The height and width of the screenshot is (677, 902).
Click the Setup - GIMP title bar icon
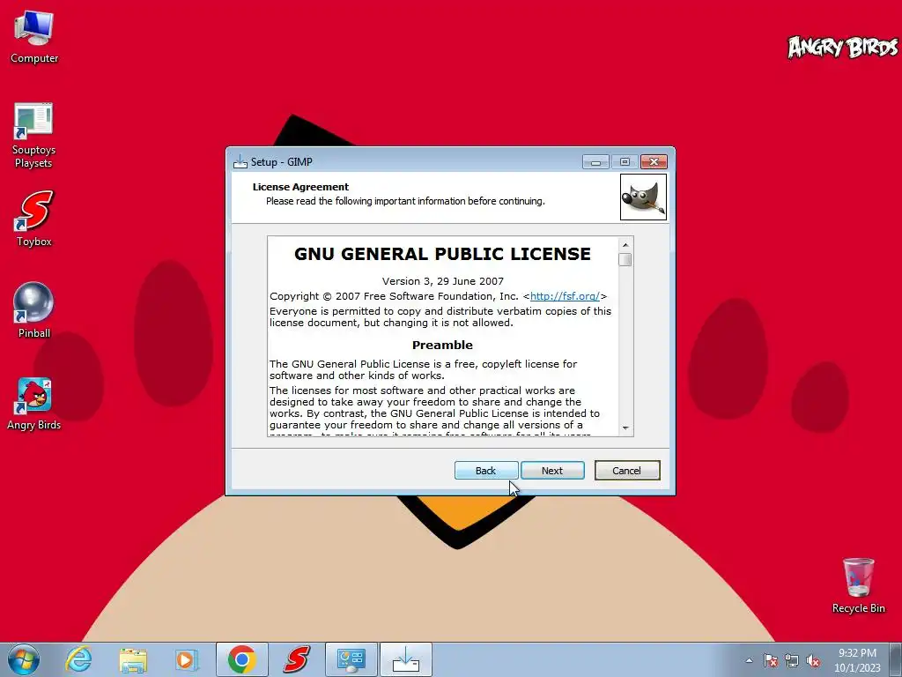[240, 162]
